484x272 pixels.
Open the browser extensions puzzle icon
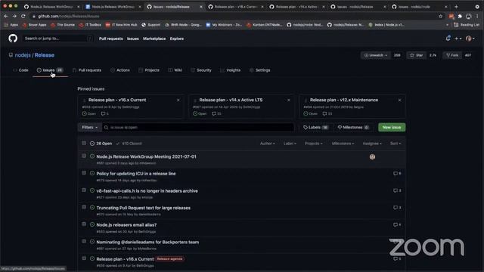tap(460, 17)
